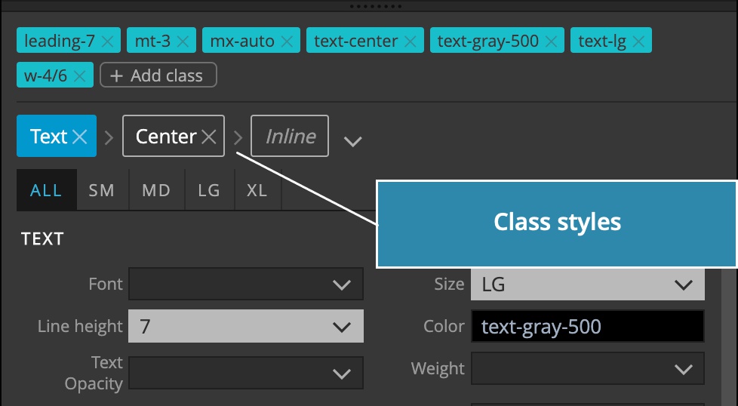Remove the mt-3 class tag

[183, 42]
